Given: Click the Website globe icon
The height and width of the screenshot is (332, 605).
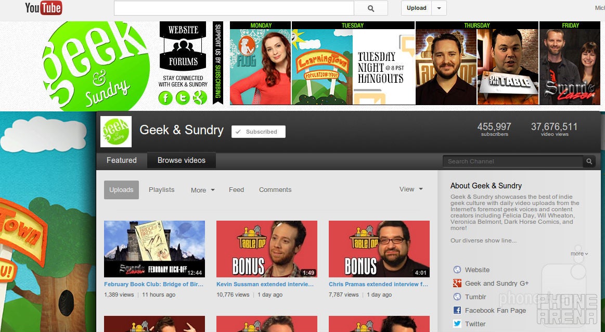Looking at the screenshot, I should [x=457, y=270].
